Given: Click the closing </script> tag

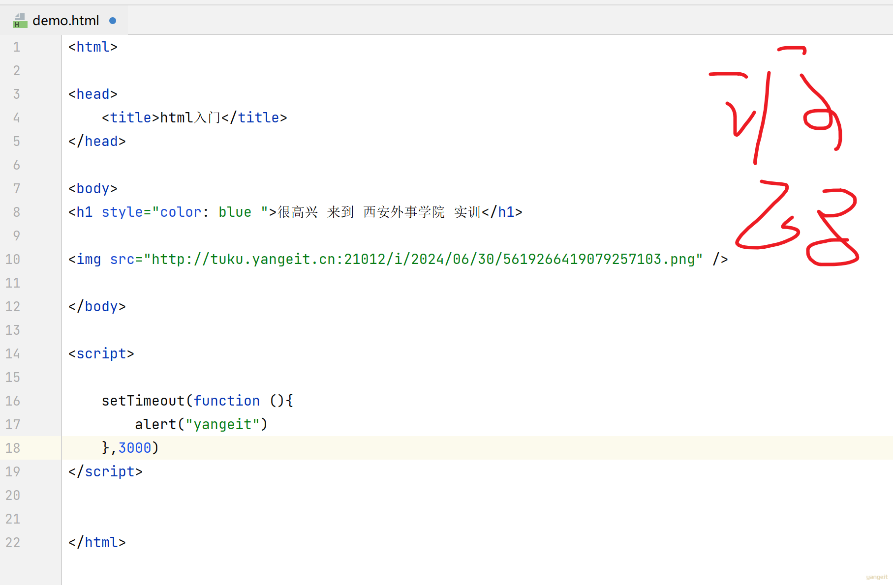Looking at the screenshot, I should tap(105, 472).
